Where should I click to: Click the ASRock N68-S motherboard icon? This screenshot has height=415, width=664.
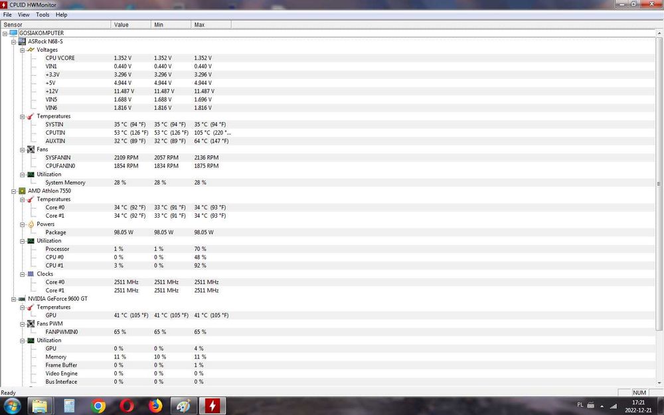(x=22, y=41)
